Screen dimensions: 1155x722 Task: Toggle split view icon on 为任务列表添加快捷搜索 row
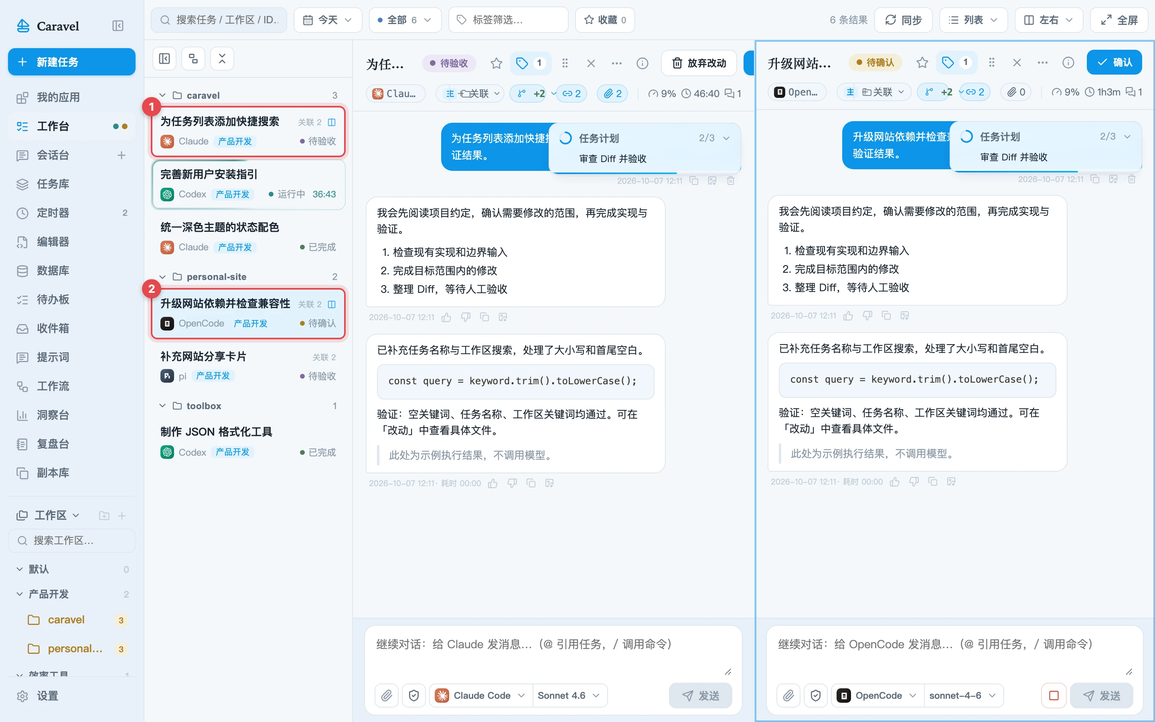pos(332,122)
